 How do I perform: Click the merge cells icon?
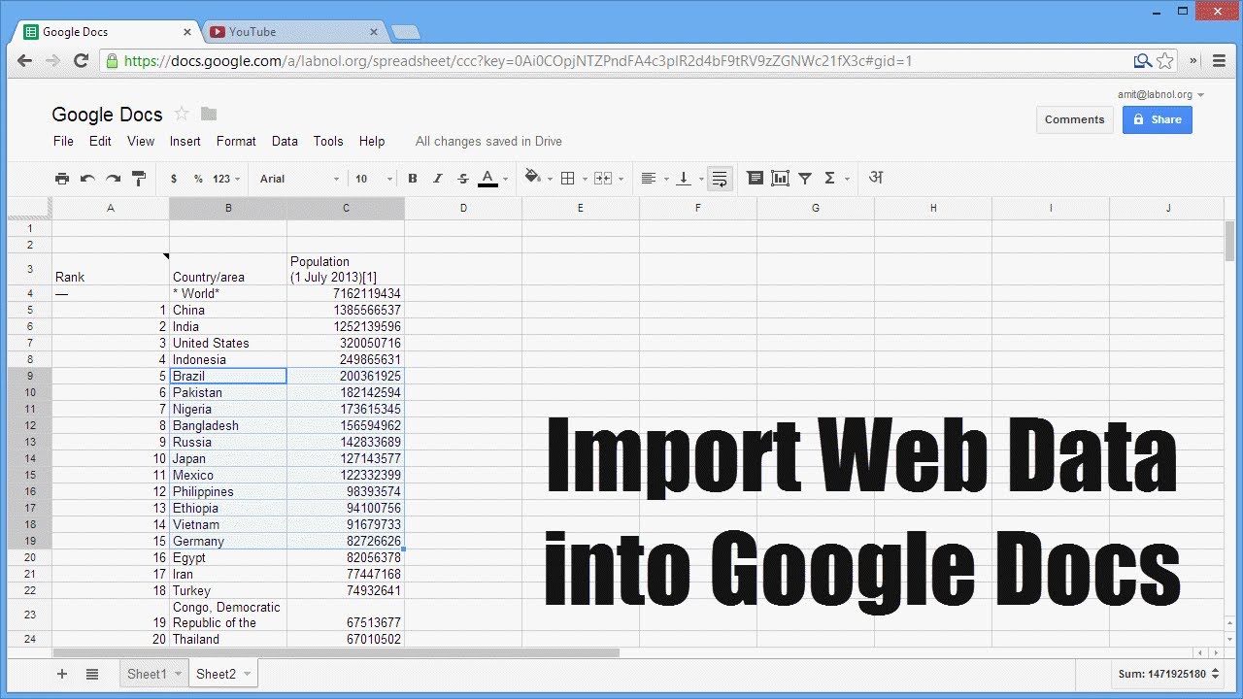(x=603, y=179)
